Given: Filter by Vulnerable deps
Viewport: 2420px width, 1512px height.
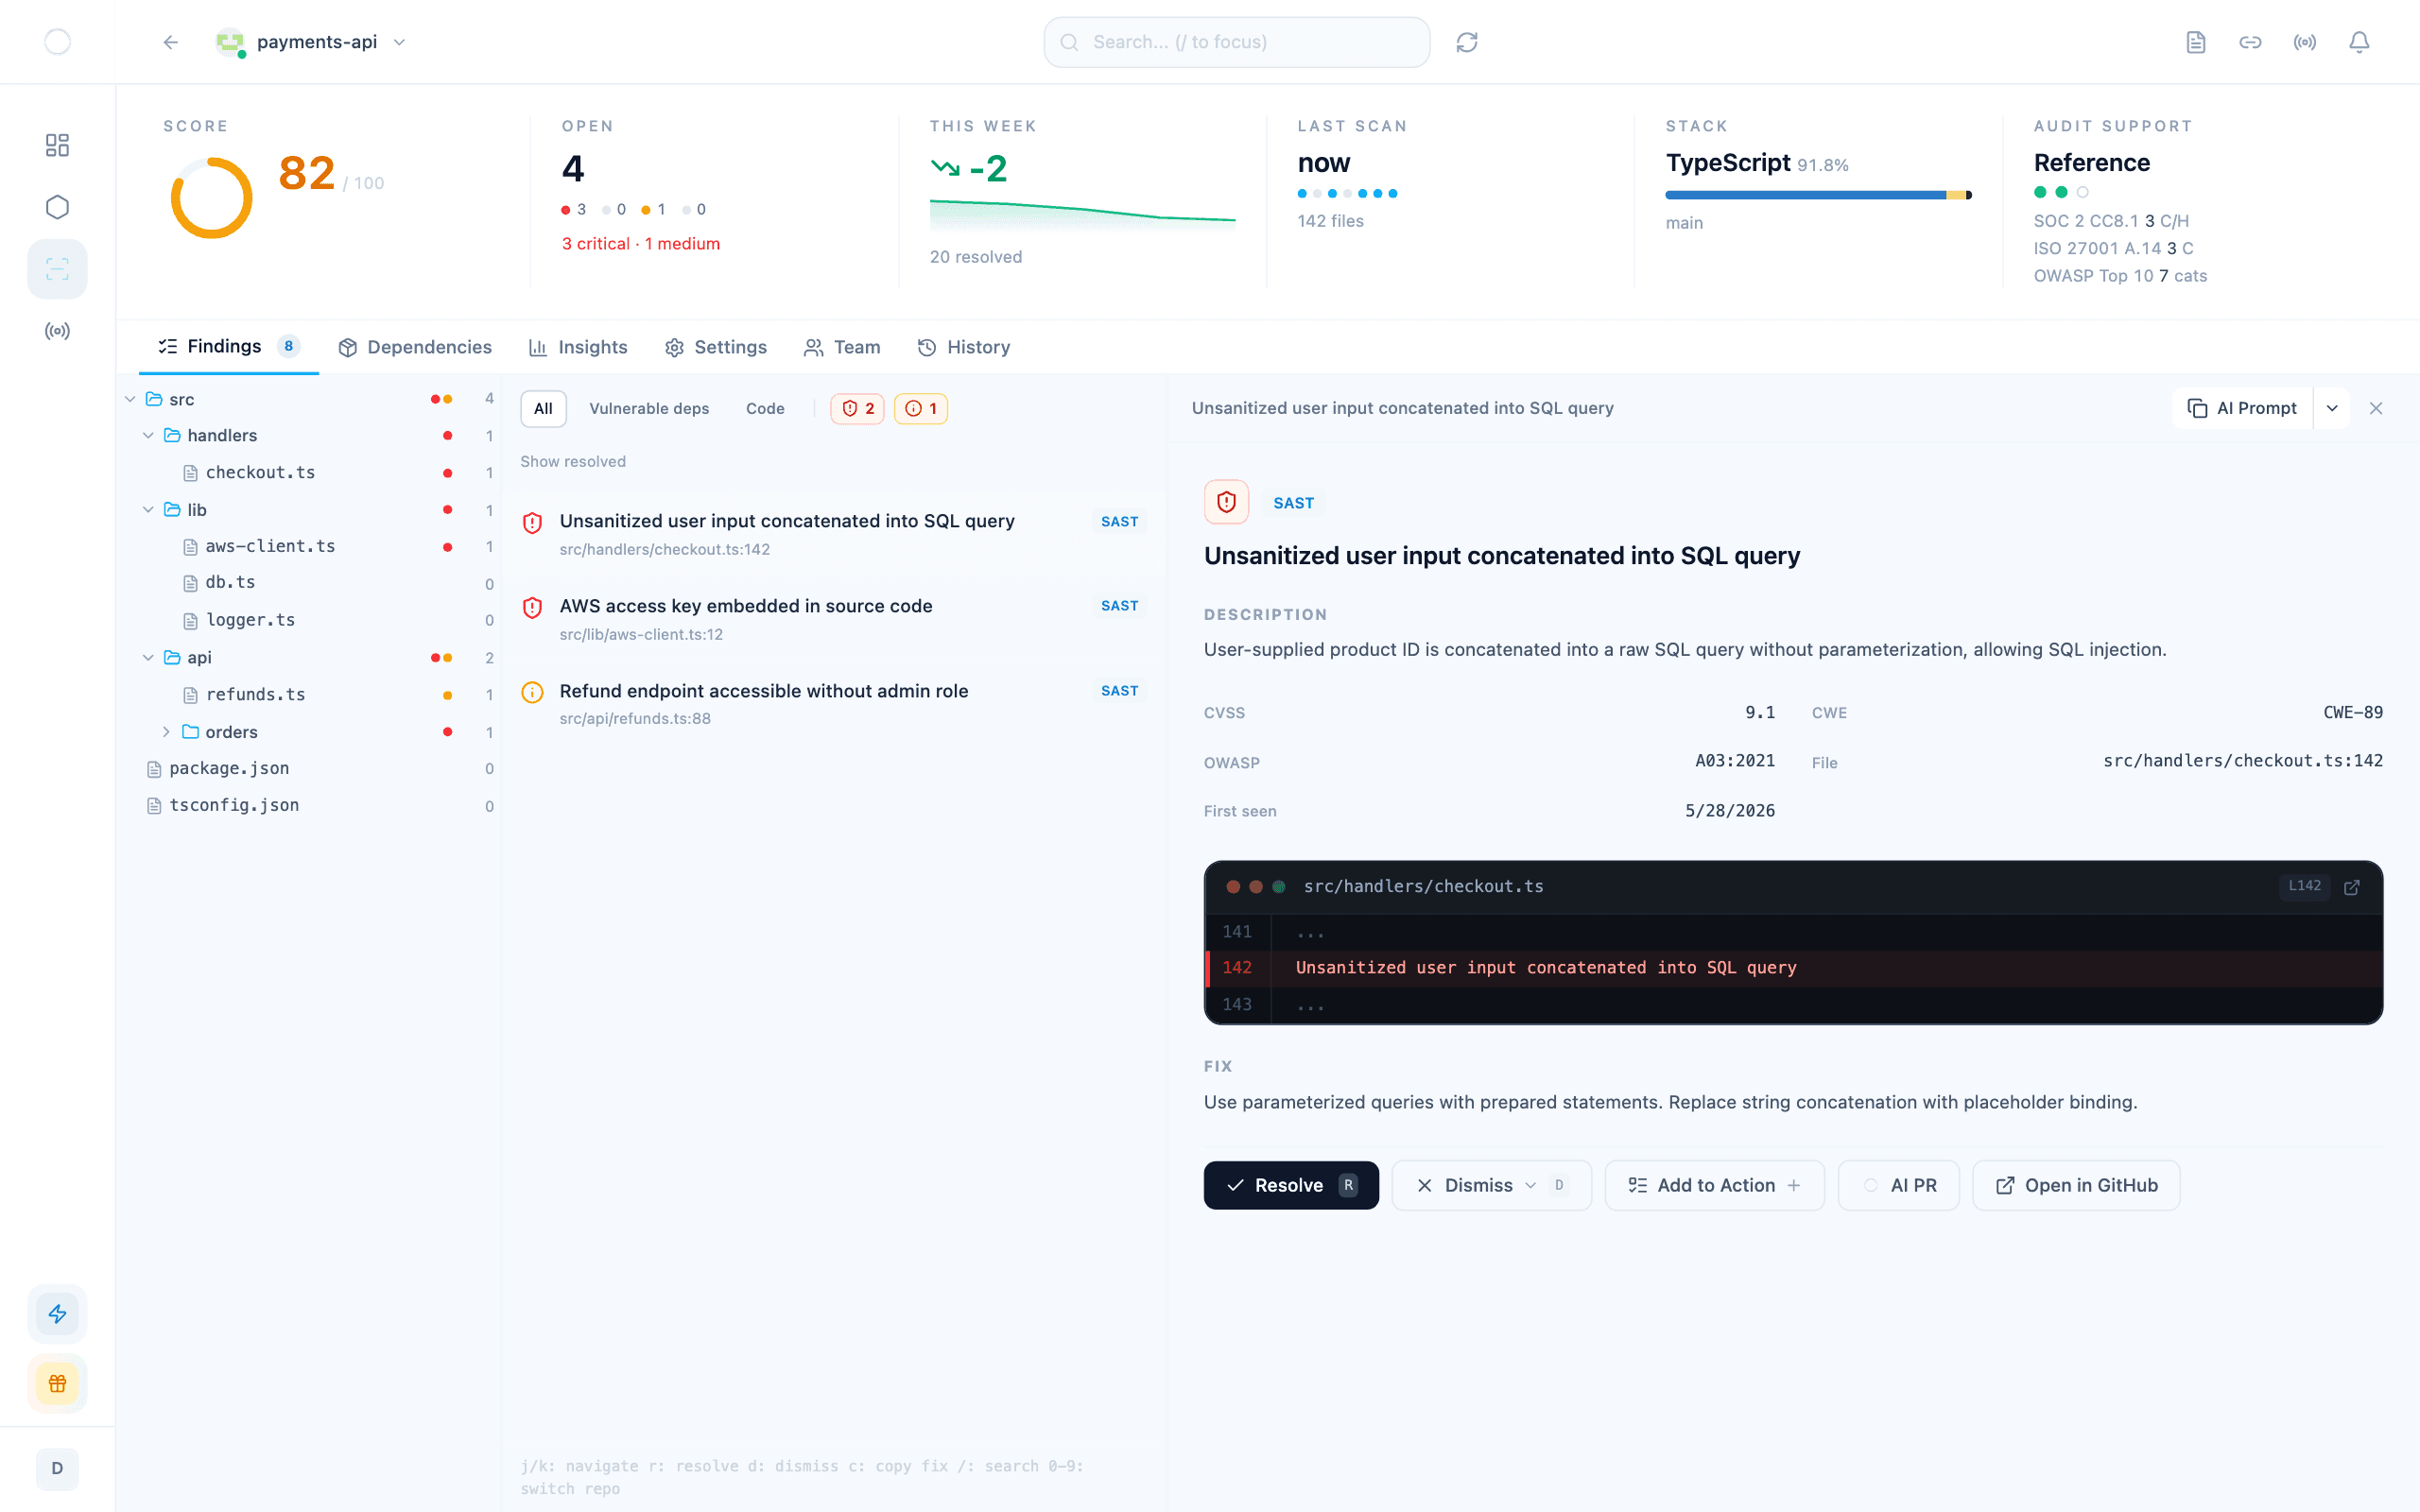Looking at the screenshot, I should [x=649, y=408].
